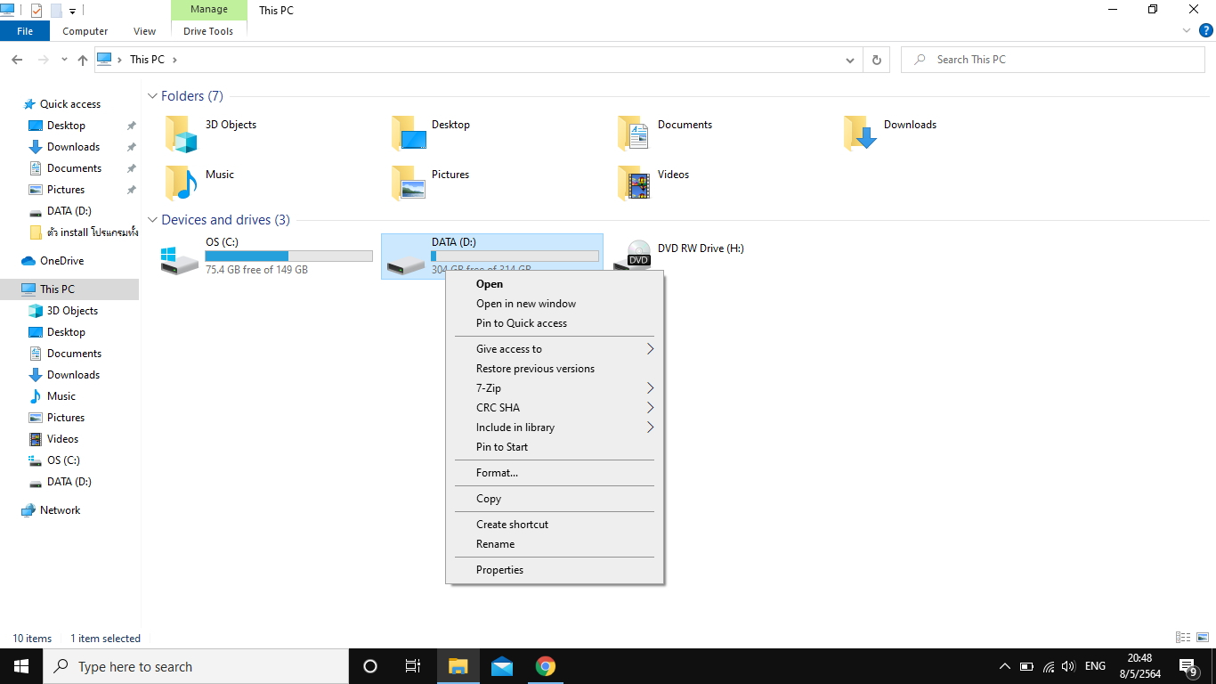This screenshot has width=1216, height=684.
Task: Expand the ribbon with the chevron
Action: [x=1187, y=30]
